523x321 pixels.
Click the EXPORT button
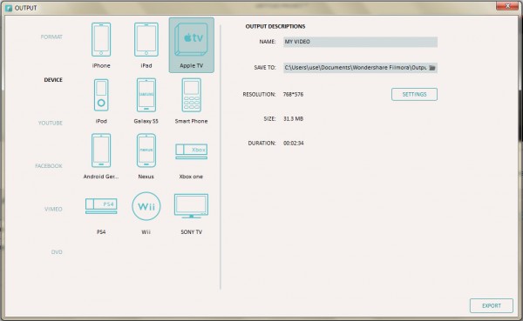coord(492,305)
